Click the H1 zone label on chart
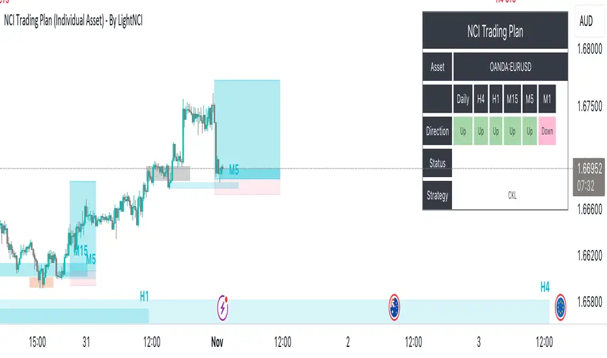This screenshot has width=607, height=358. (x=145, y=296)
